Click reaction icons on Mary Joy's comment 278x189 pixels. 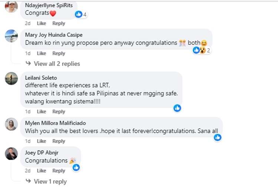199,50
